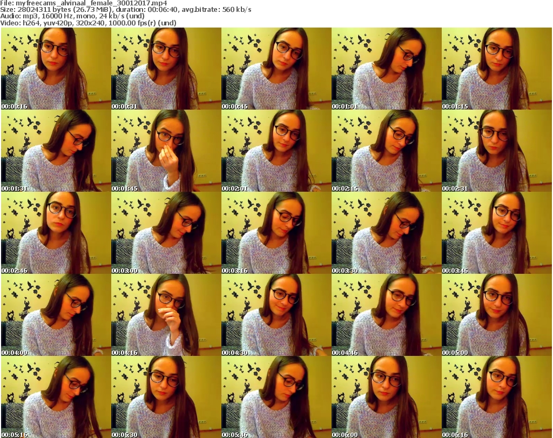Click the frame stamped 00:01:45

(x=166, y=151)
